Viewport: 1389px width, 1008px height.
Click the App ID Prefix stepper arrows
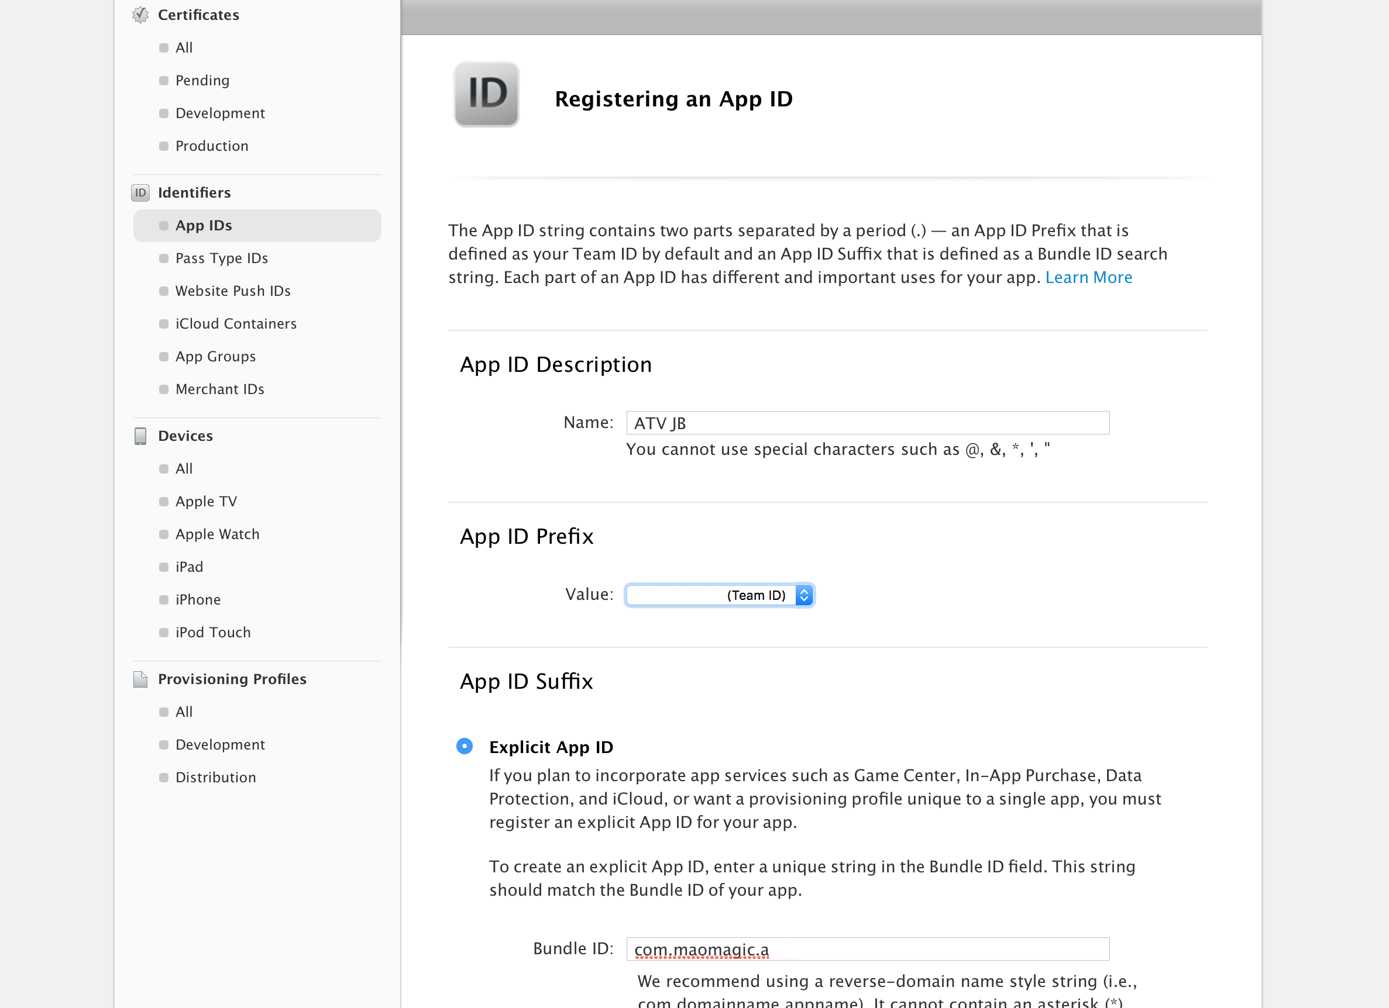pyautogui.click(x=804, y=595)
